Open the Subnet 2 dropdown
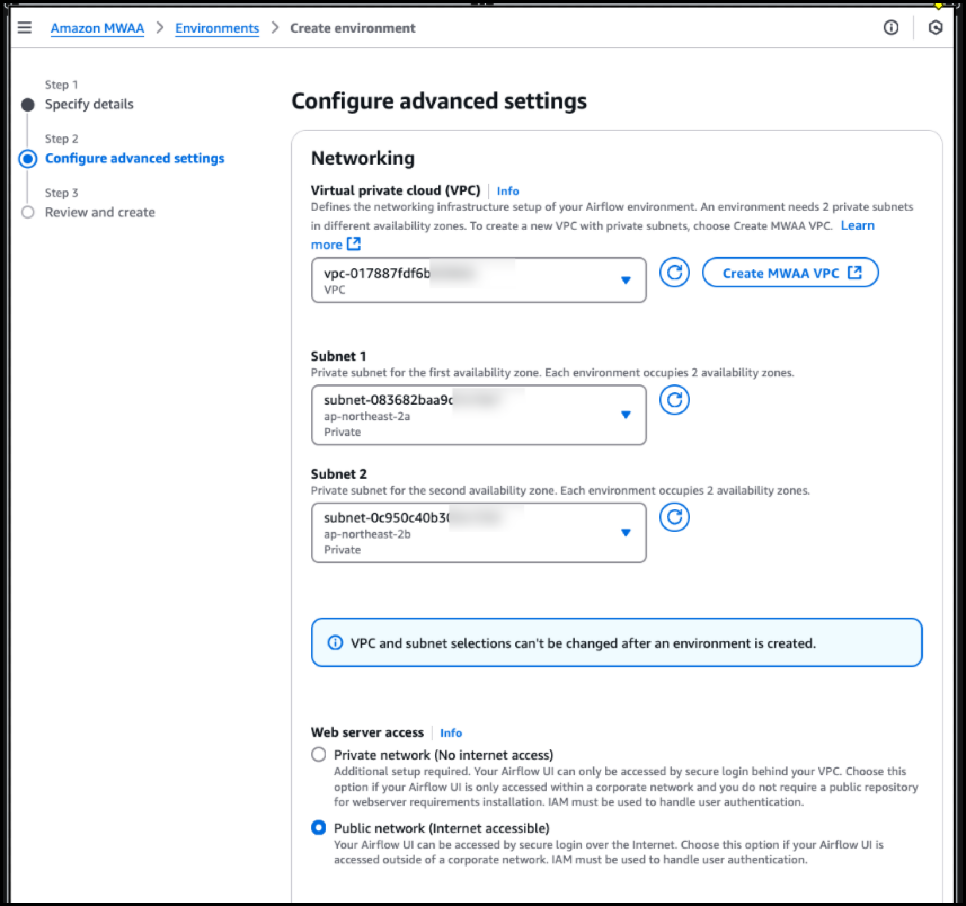966x906 pixels. (x=478, y=533)
